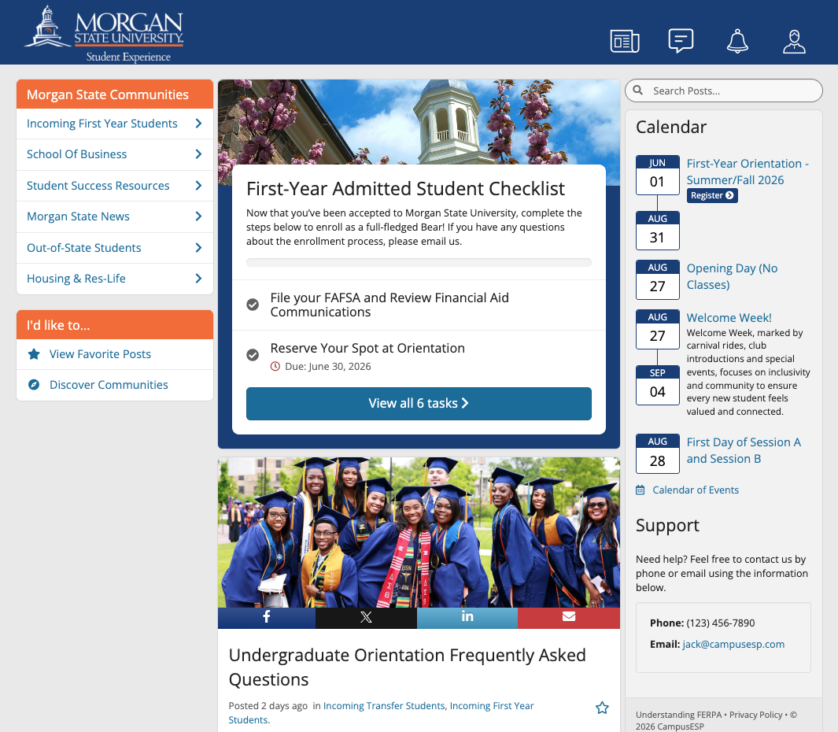Click File your FAFSA task title
This screenshot has height=732, width=838.
pos(389,305)
